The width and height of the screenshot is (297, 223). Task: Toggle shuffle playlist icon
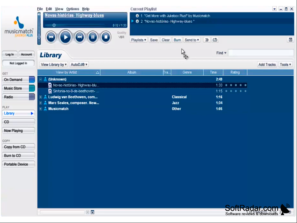coord(207,40)
